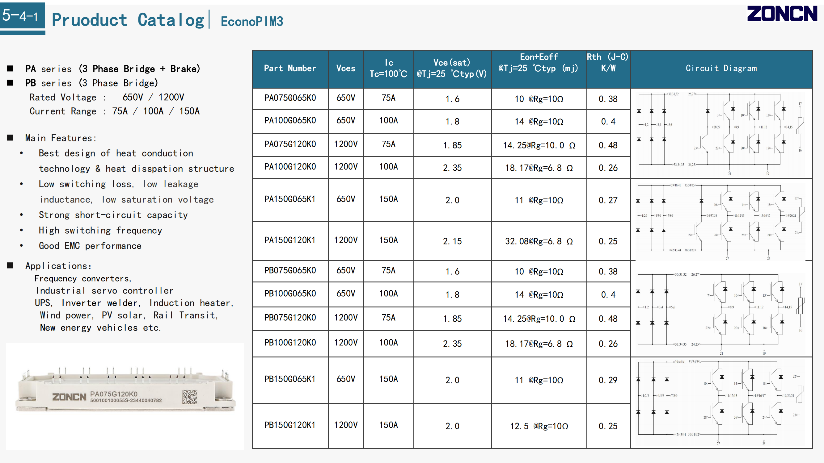Click the Vces column header
This screenshot has width=824, height=463.
346,69
